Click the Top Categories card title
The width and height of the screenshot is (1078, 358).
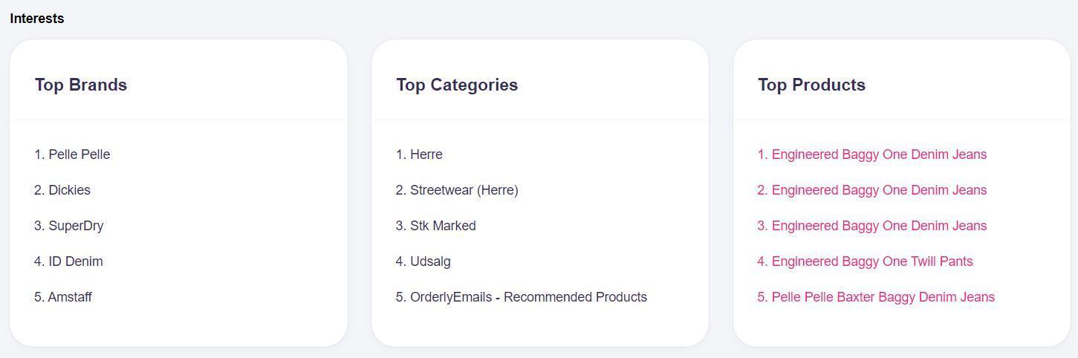tap(457, 85)
